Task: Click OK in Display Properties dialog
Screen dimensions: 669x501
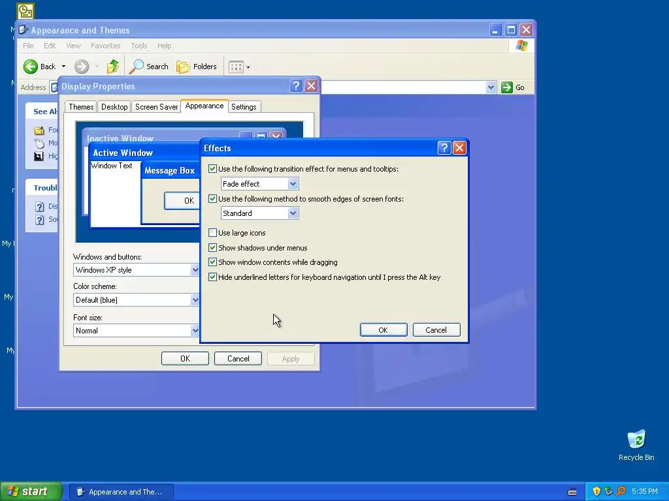Action: coord(185,359)
